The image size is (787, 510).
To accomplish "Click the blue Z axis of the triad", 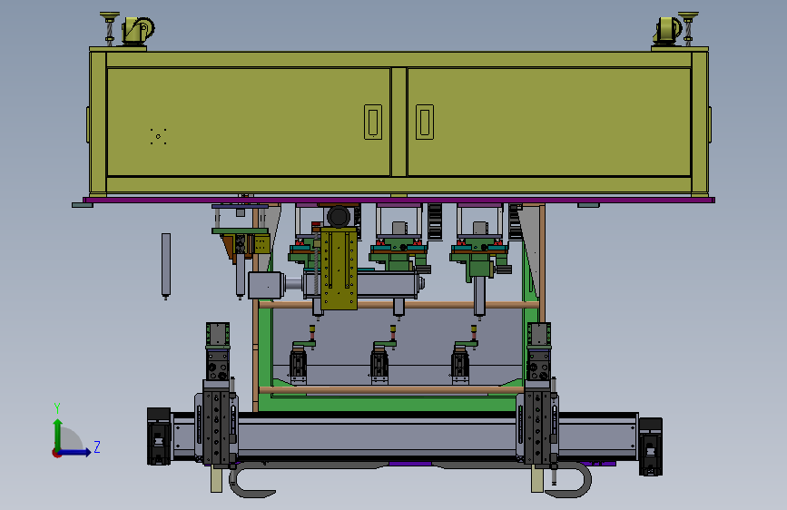I will [x=75, y=452].
